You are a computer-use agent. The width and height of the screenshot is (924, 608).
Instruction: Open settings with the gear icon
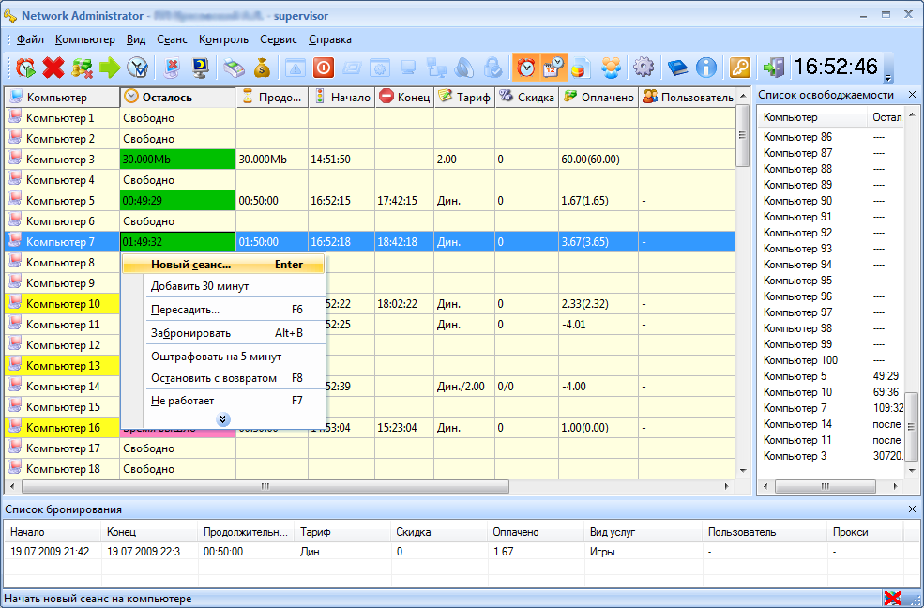coord(644,68)
